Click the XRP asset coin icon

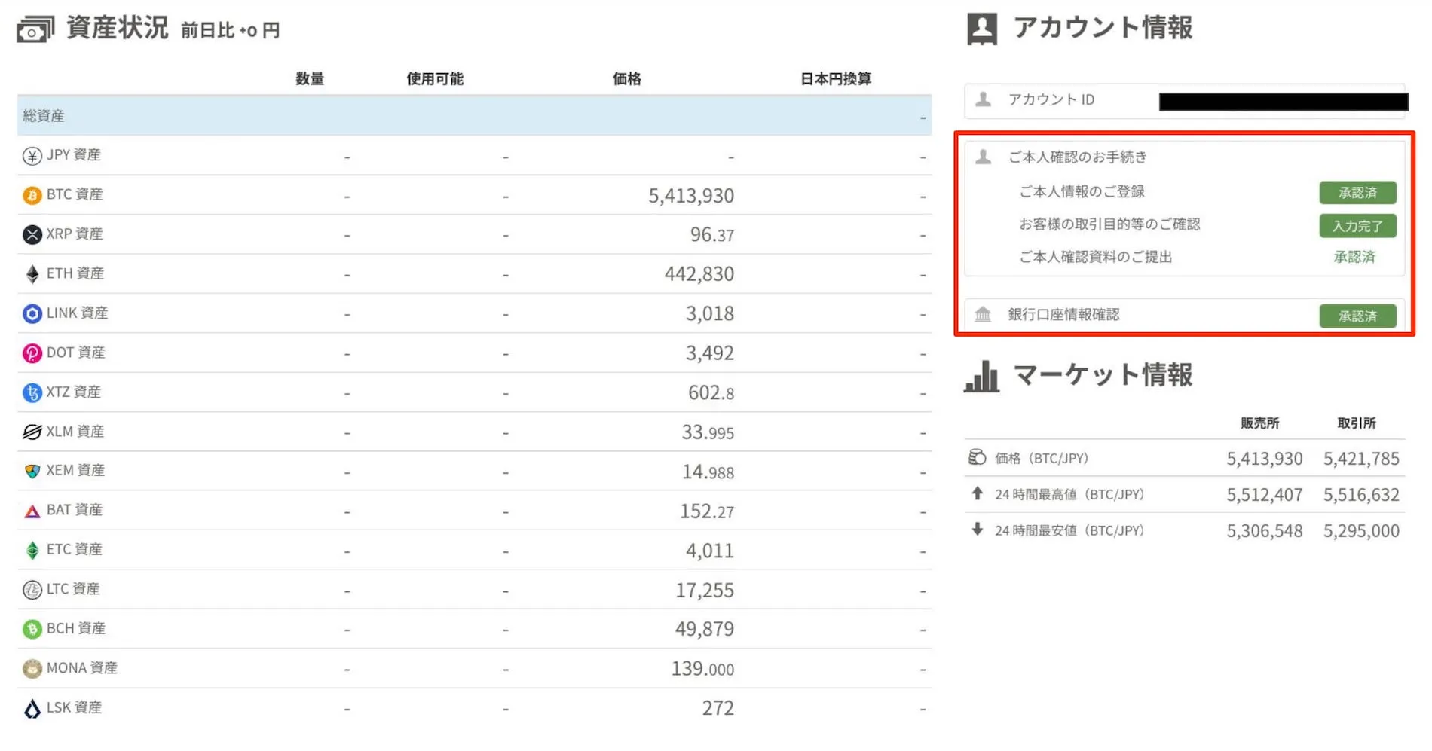tap(32, 234)
